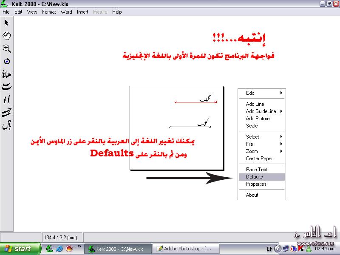This screenshot has height=255, width=340.
Task: Expand the quick launch chevron
Action: pos(79,246)
